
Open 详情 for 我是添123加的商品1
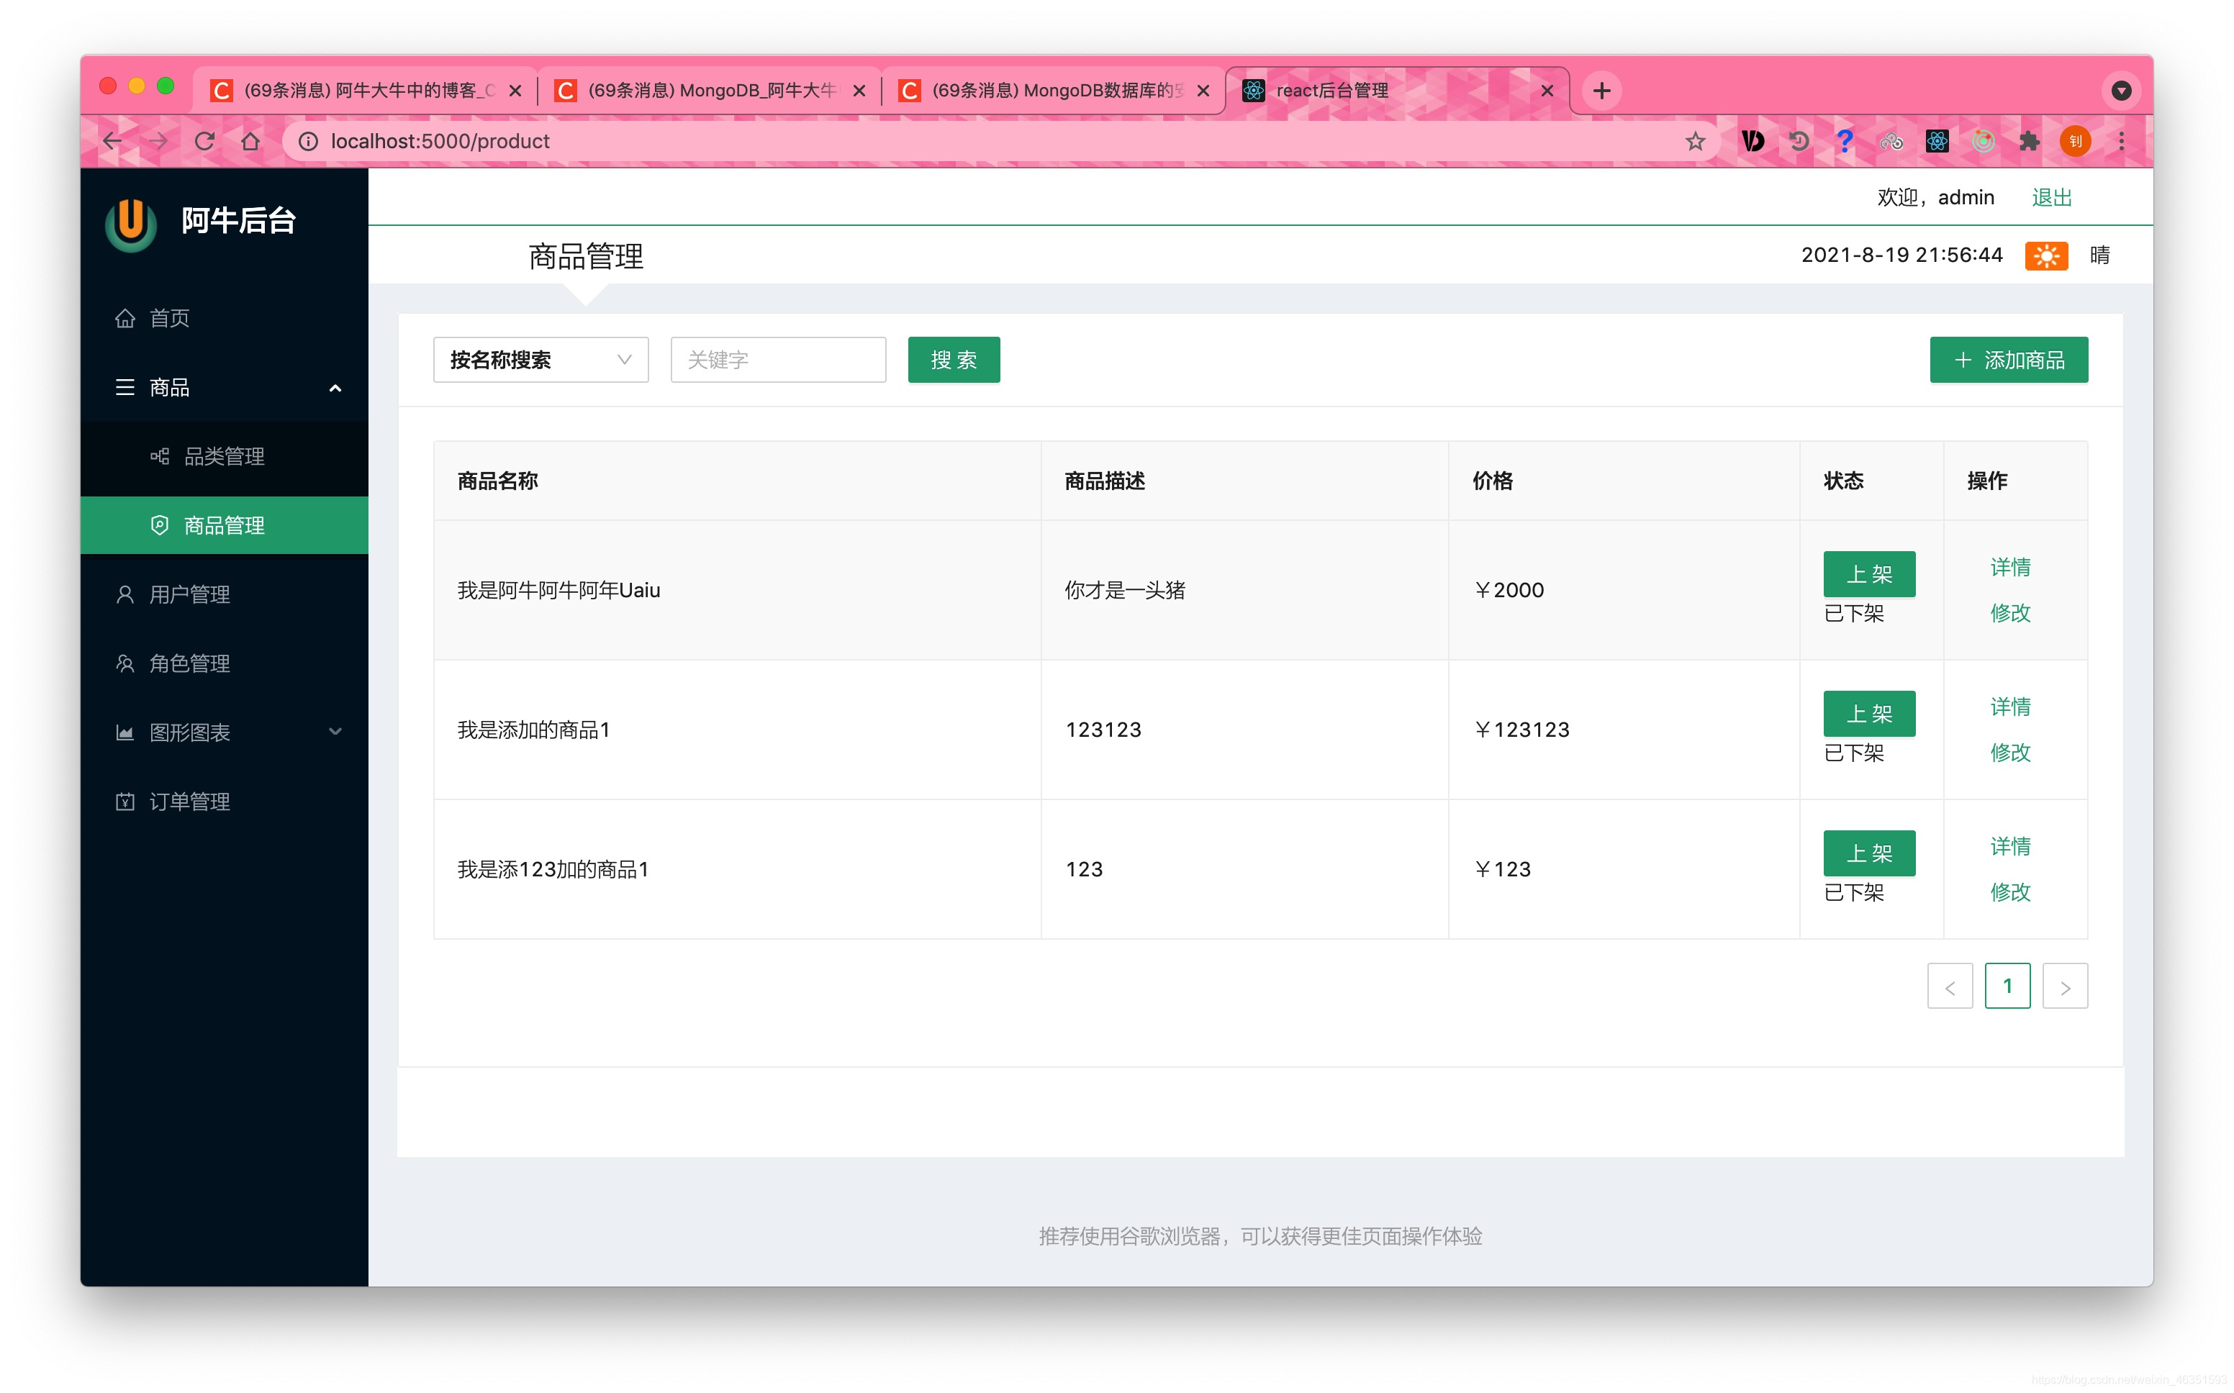click(x=2010, y=845)
